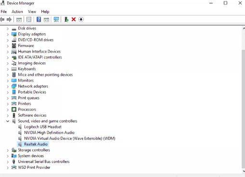The width and height of the screenshot is (245, 177).
Task: Click the red X uninstall device icon
Action: (x=74, y=19)
